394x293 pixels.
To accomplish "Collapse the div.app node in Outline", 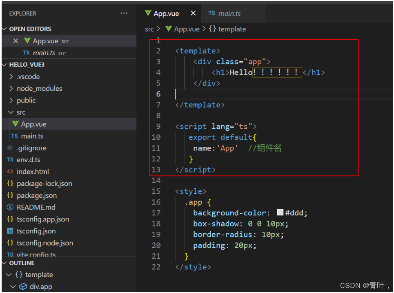I will tap(13, 286).
